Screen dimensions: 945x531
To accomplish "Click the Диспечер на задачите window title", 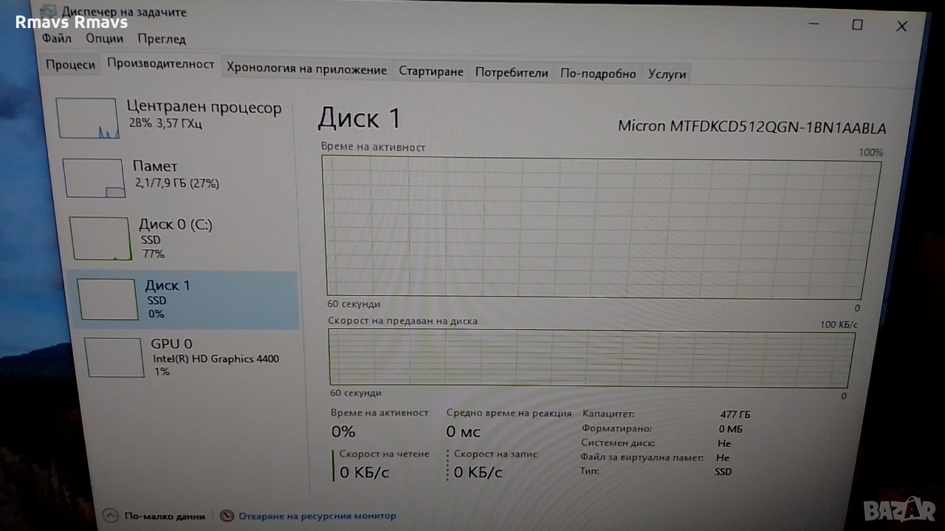I will click(124, 12).
